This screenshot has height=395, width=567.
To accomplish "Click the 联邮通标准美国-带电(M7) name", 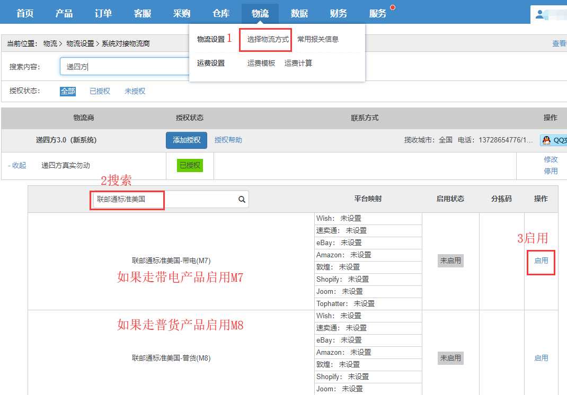I will 171,261.
